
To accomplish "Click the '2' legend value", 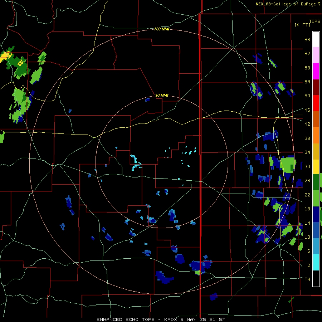I will [x=308, y=265].
